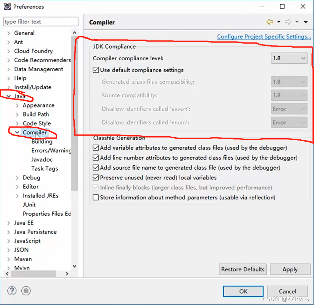
Task: Open the forward history dropdown arrow
Action: tap(297, 22)
